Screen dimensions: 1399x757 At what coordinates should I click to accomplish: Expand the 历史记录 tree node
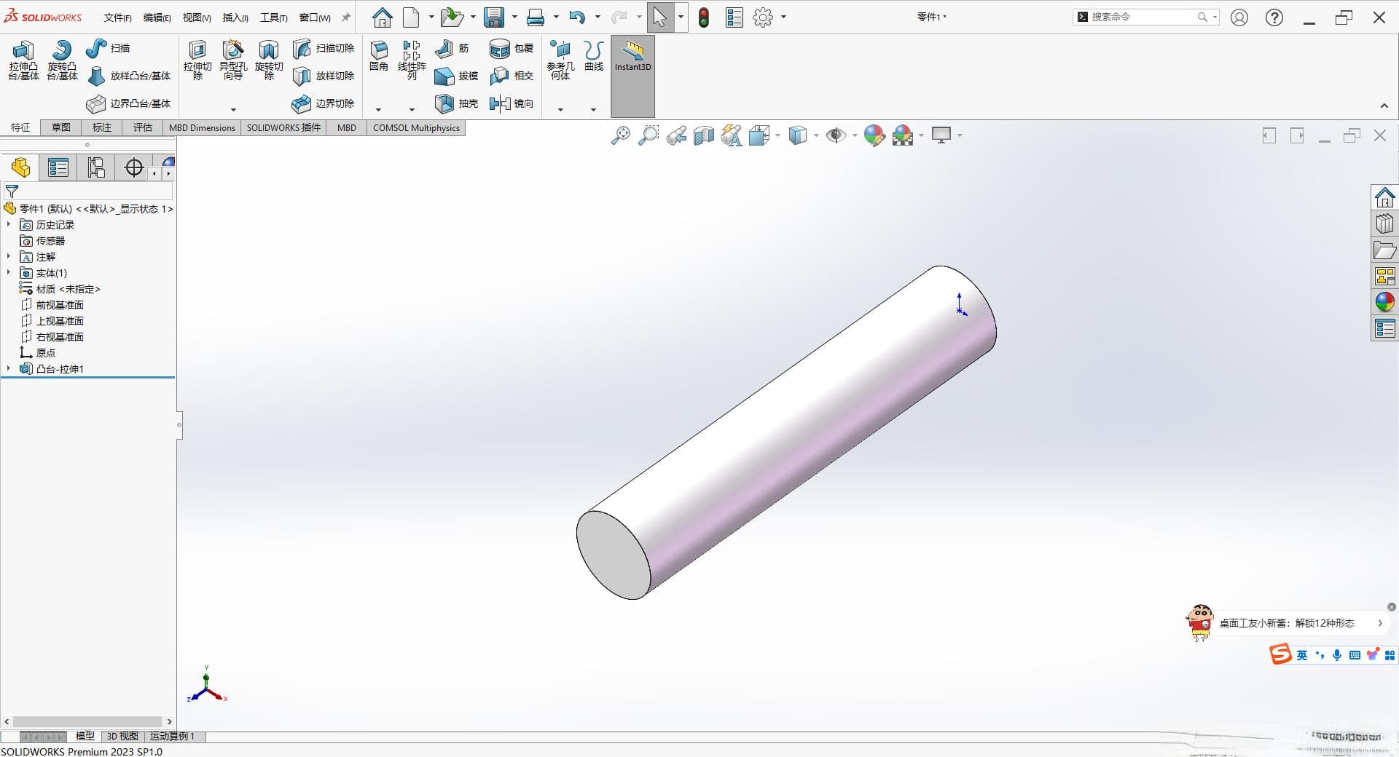tap(9, 225)
